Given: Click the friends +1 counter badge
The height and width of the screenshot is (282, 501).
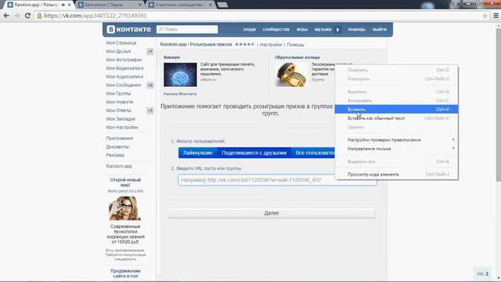Looking at the screenshot, I should 150,52.
